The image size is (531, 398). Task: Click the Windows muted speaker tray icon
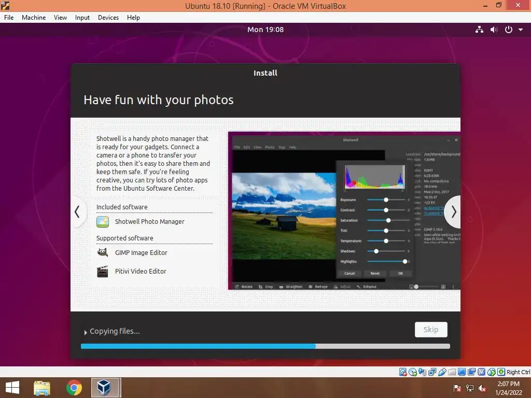[482, 388]
